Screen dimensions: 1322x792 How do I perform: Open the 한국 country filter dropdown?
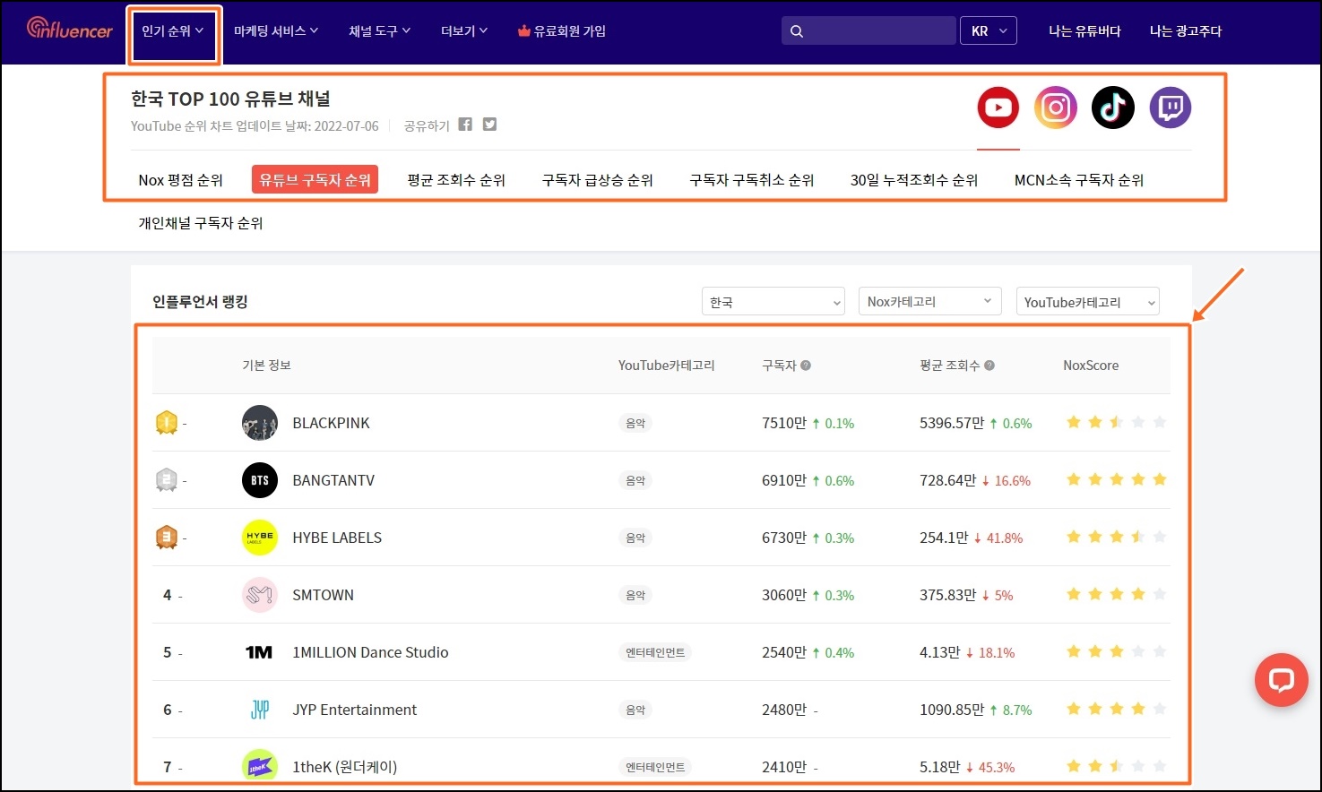[x=773, y=302]
